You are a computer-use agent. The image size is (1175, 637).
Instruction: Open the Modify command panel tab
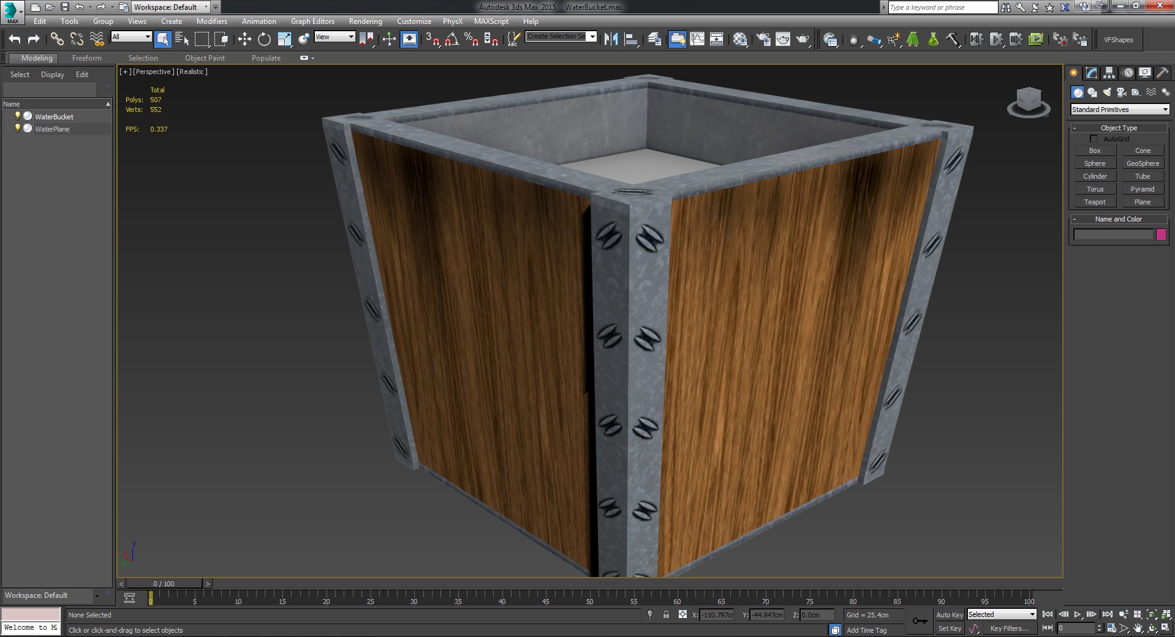pyautogui.click(x=1092, y=73)
